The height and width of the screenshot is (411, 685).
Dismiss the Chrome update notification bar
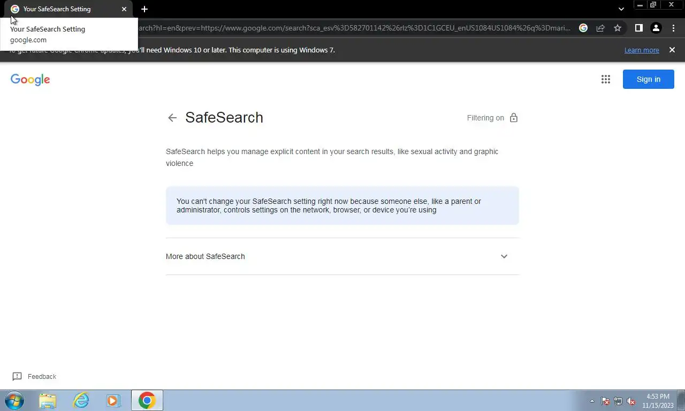672,50
